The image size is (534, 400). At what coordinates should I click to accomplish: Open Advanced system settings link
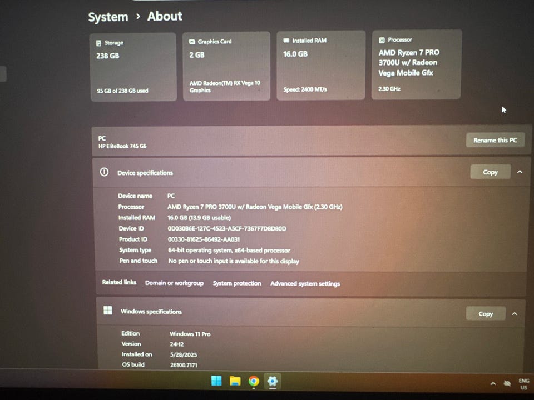coord(305,284)
